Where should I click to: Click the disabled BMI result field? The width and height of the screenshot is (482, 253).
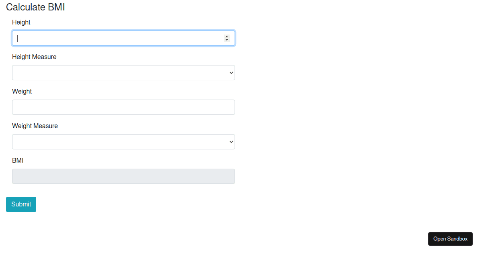click(x=123, y=176)
